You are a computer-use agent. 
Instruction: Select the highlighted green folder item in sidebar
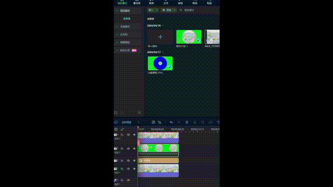click(x=127, y=19)
